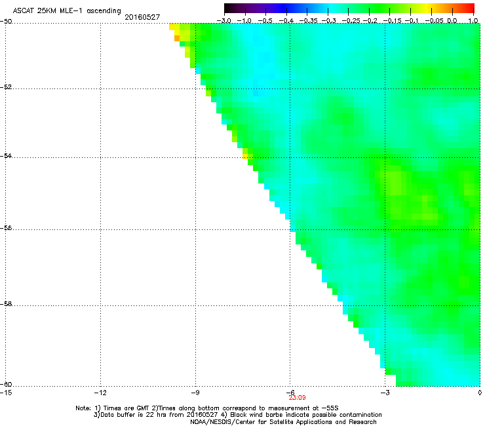Click the -0.1 color scale label
This screenshot has width=485, height=426.
(412, 20)
